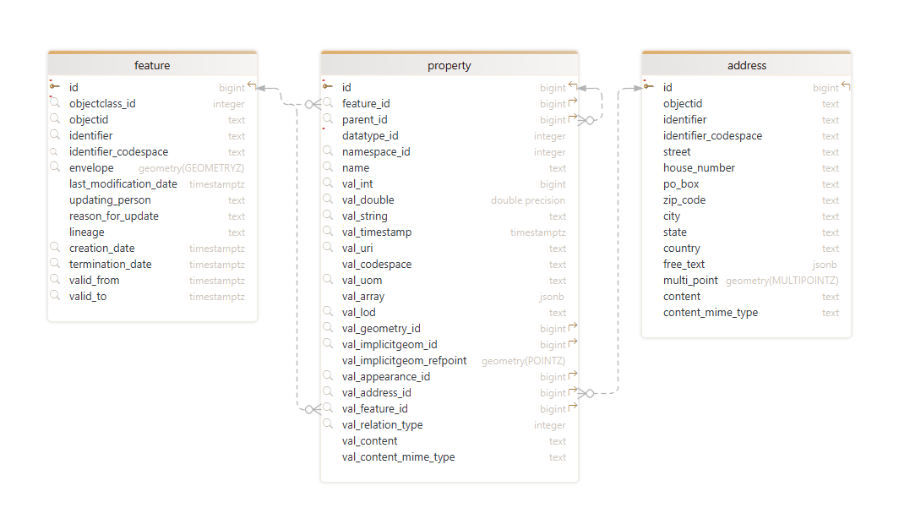Click the foreign-key arrow beside val_address_id
This screenshot has height=530, width=899.
pyautogui.click(x=572, y=392)
